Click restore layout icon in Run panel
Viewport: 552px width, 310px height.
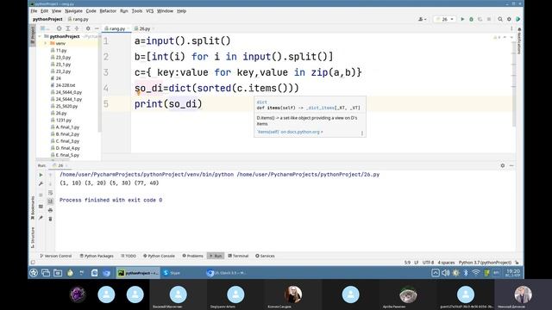coord(41,207)
